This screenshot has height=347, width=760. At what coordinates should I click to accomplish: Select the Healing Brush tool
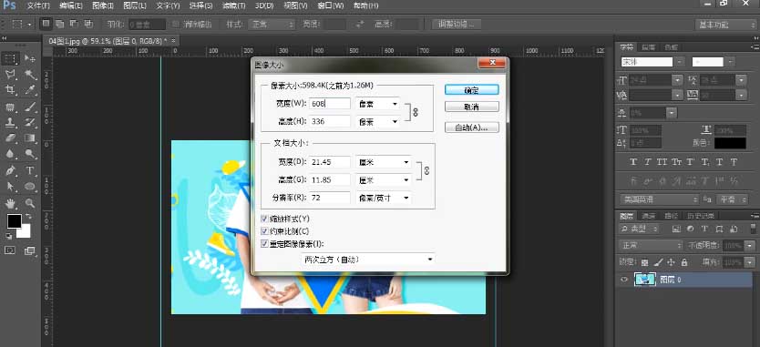[x=11, y=107]
